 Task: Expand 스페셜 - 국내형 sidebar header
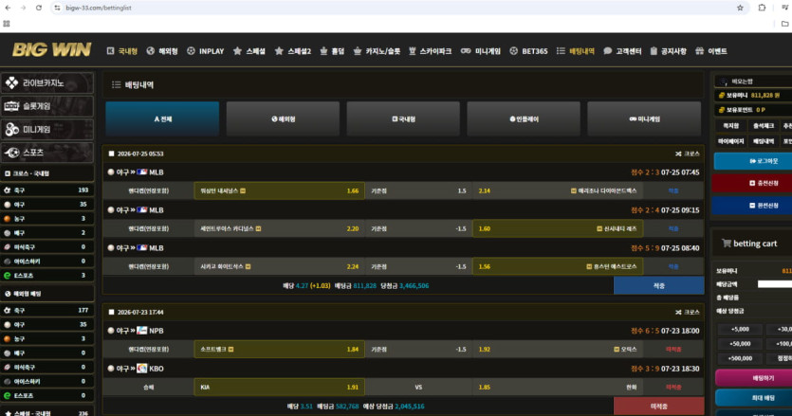[x=47, y=412]
